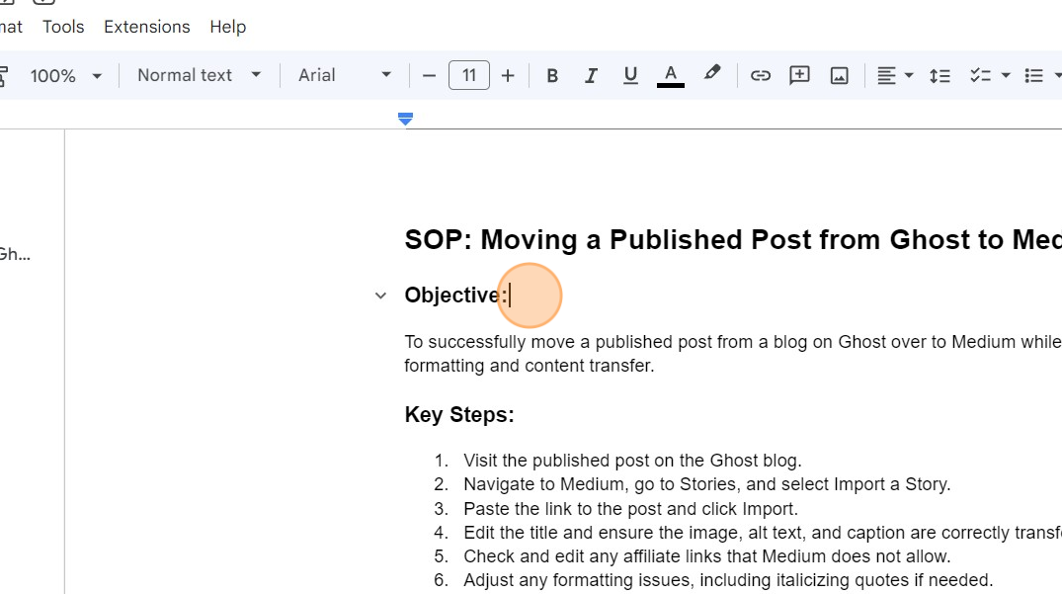Open the highlight color tool

[x=712, y=75]
